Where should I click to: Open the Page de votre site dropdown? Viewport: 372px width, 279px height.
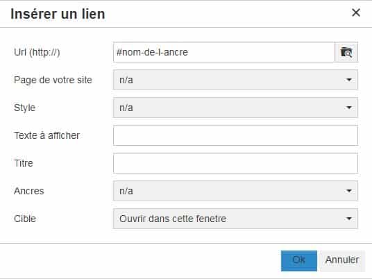(235, 80)
